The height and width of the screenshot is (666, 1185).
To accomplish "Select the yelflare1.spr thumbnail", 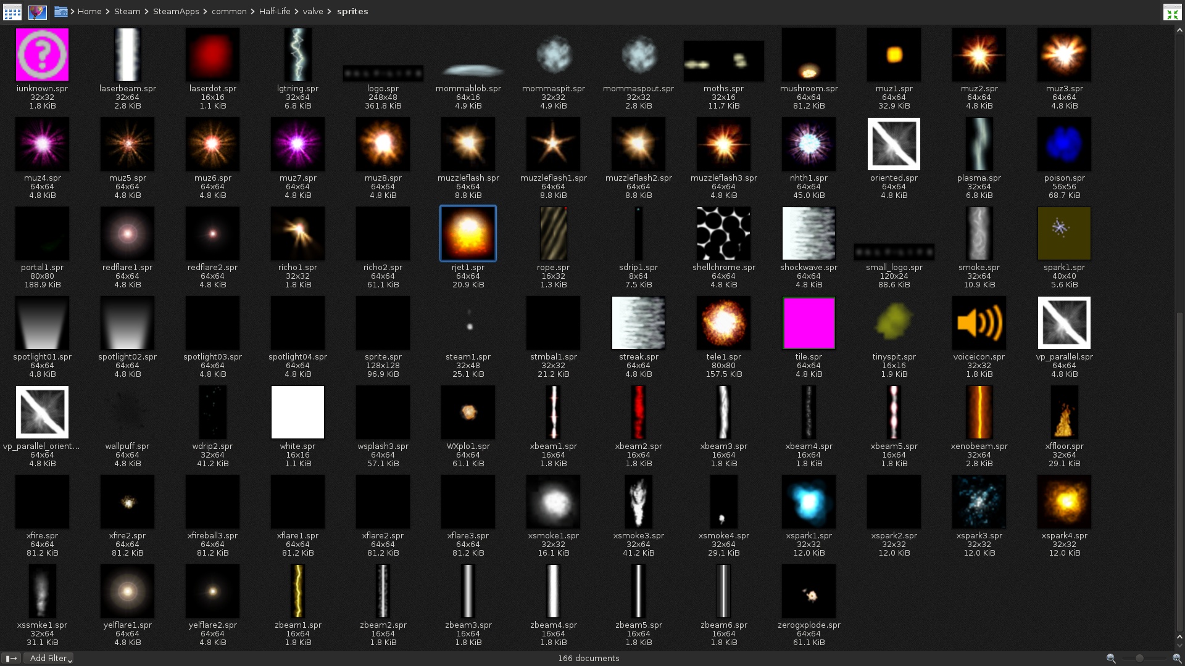I will (x=127, y=591).
